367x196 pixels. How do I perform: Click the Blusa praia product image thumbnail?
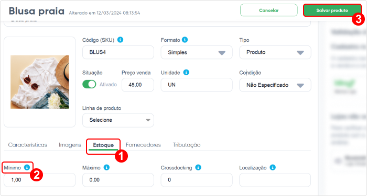(39, 82)
